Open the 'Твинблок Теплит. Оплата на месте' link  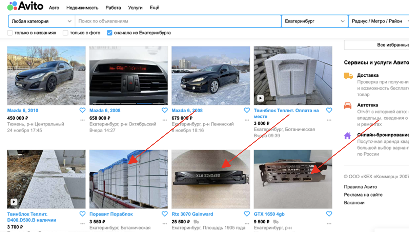point(286,113)
